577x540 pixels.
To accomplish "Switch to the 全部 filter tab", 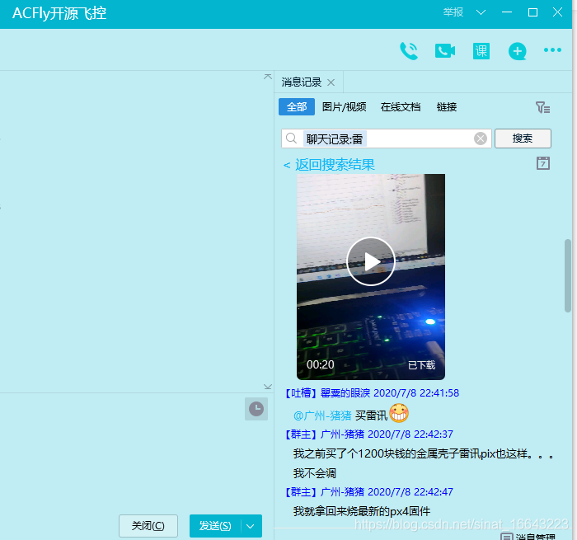I will (x=297, y=106).
